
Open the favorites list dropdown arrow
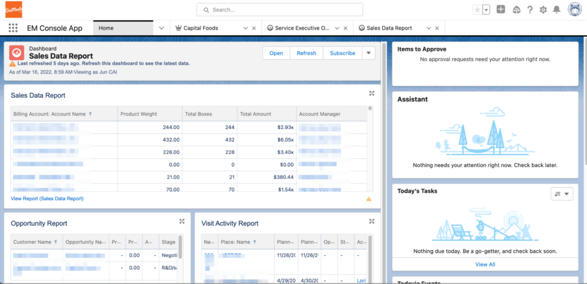[x=486, y=10]
